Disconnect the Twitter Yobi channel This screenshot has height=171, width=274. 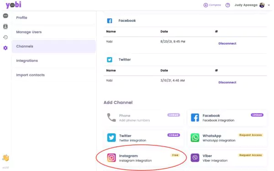coord(227,83)
